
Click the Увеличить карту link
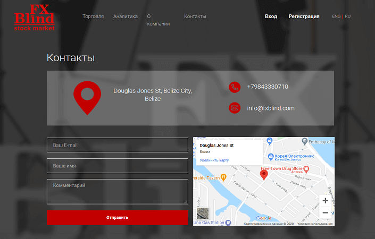(214, 160)
